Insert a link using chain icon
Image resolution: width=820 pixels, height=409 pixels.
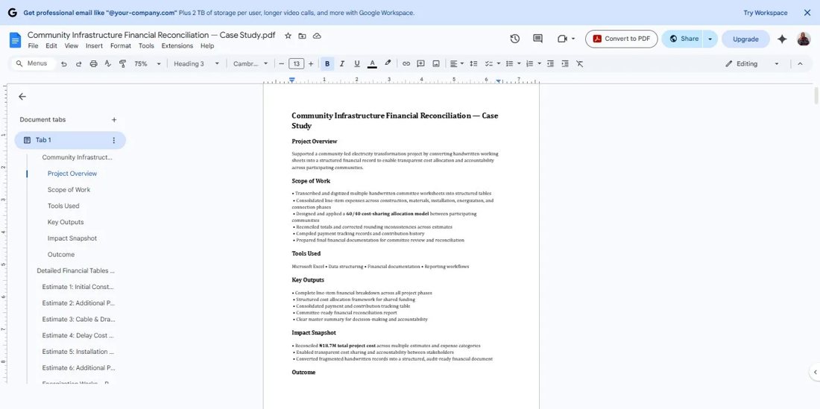406,64
